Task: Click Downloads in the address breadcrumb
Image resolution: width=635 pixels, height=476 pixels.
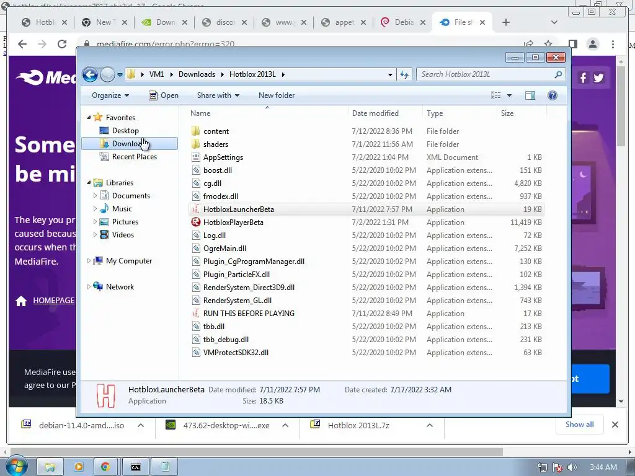Action: [x=197, y=74]
